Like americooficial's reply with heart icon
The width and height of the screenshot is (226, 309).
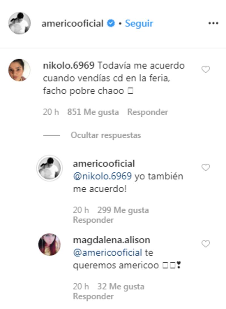coord(206,167)
